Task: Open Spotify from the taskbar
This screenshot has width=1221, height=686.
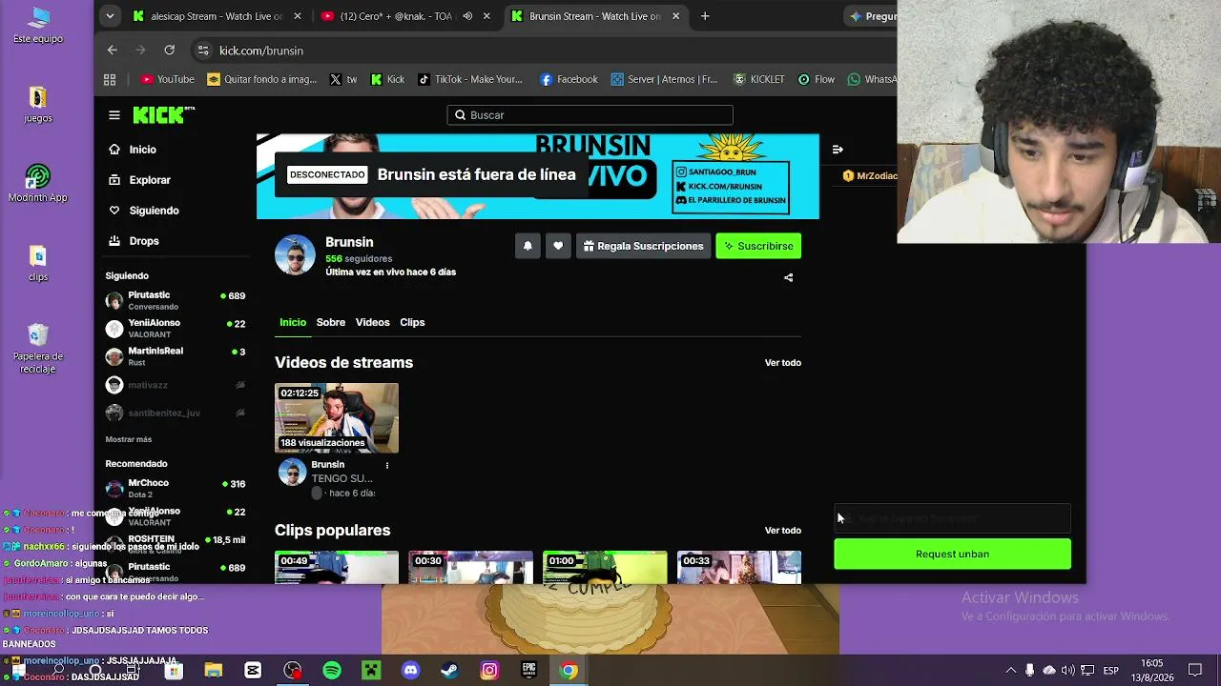Action: (332, 671)
